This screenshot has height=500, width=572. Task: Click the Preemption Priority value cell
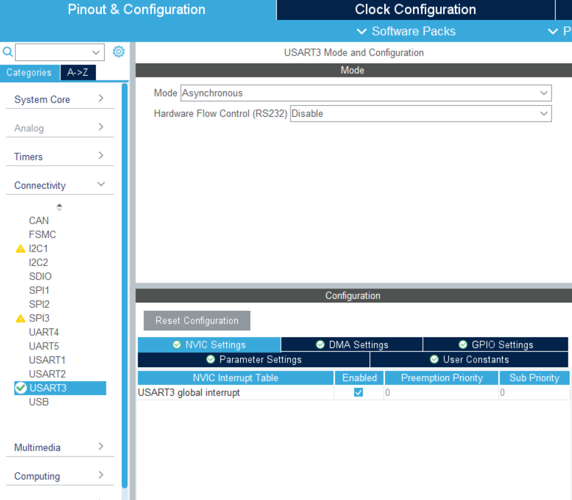[x=441, y=392]
